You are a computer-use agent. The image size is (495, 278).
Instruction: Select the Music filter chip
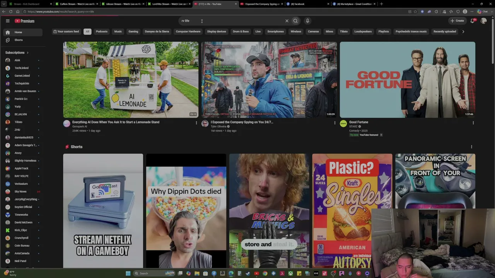pos(118,32)
